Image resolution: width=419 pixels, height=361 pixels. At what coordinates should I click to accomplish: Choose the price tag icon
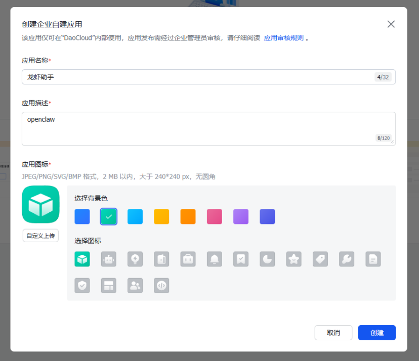coord(320,259)
